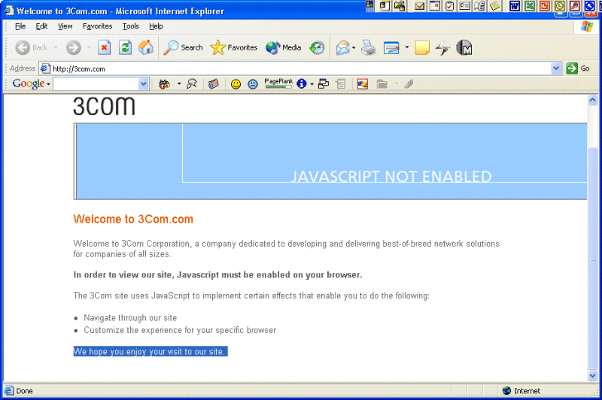Click the address field showing http://3com.com
602x400 pixels.
(296, 68)
